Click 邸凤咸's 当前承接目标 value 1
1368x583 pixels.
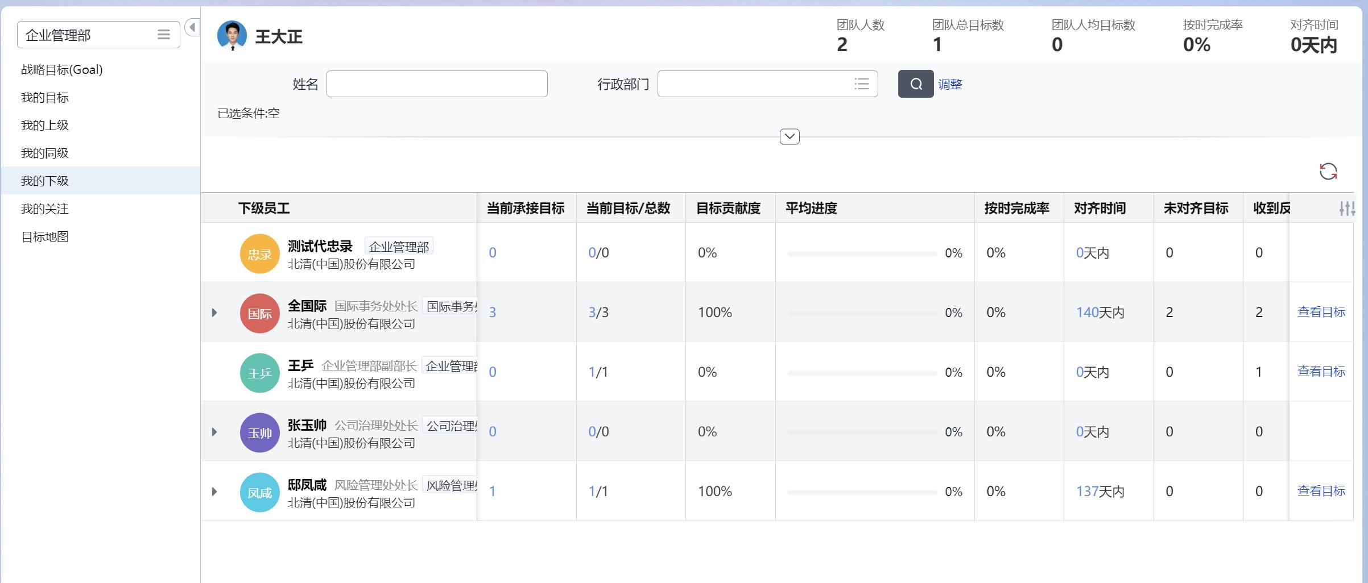point(492,492)
